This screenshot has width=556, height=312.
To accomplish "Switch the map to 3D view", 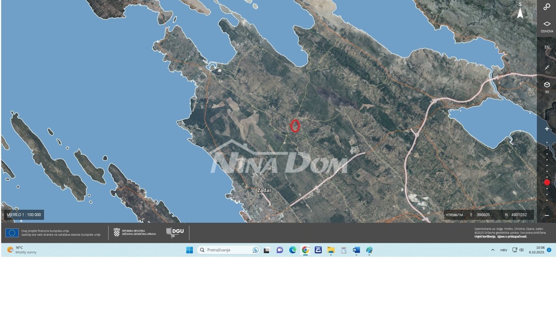I will tap(547, 87).
